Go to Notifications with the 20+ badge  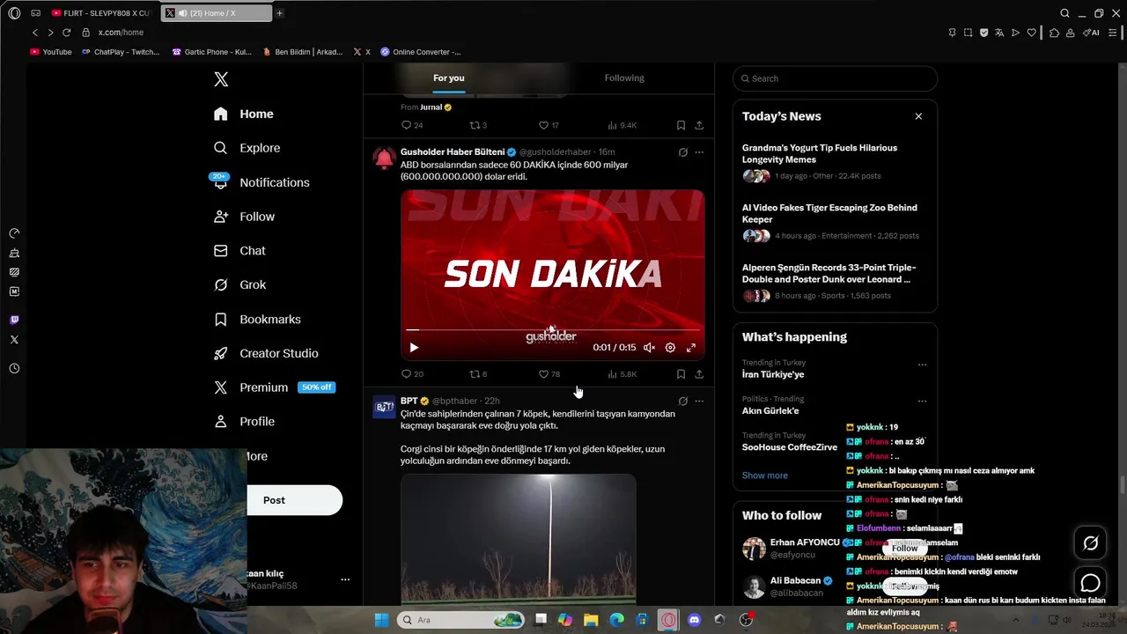(261, 182)
